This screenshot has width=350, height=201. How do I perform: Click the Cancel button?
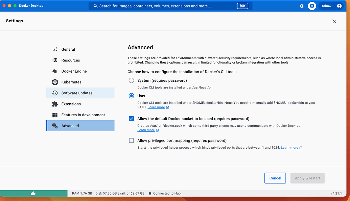click(x=275, y=178)
